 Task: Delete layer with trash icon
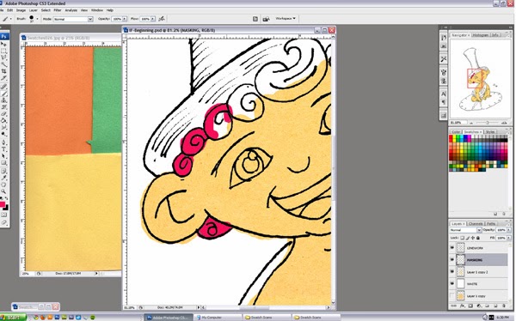coord(504,306)
